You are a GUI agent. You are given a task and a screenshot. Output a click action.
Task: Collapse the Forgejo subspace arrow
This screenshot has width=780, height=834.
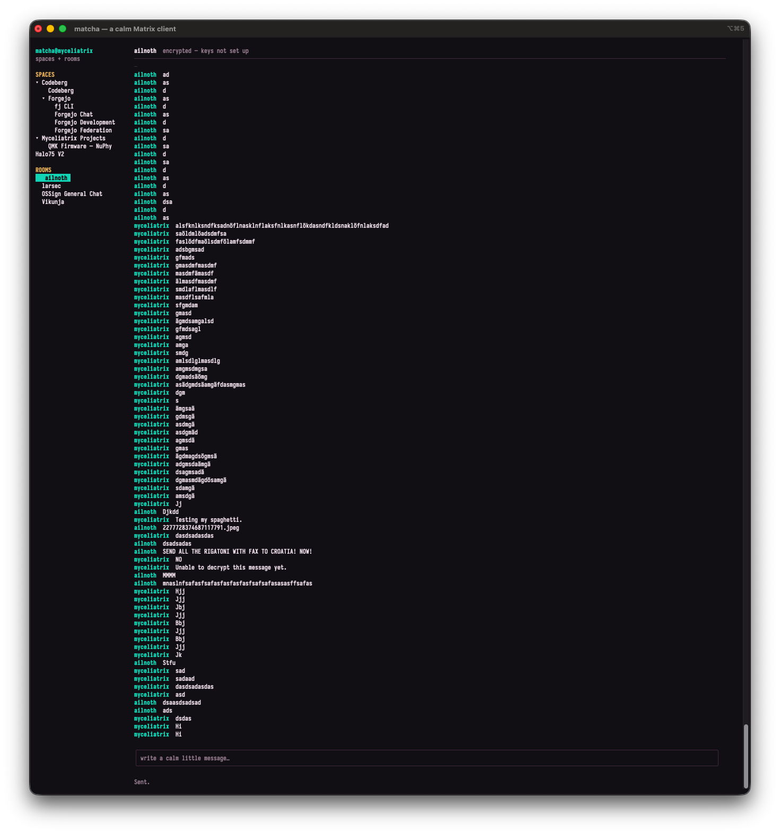[x=43, y=99]
